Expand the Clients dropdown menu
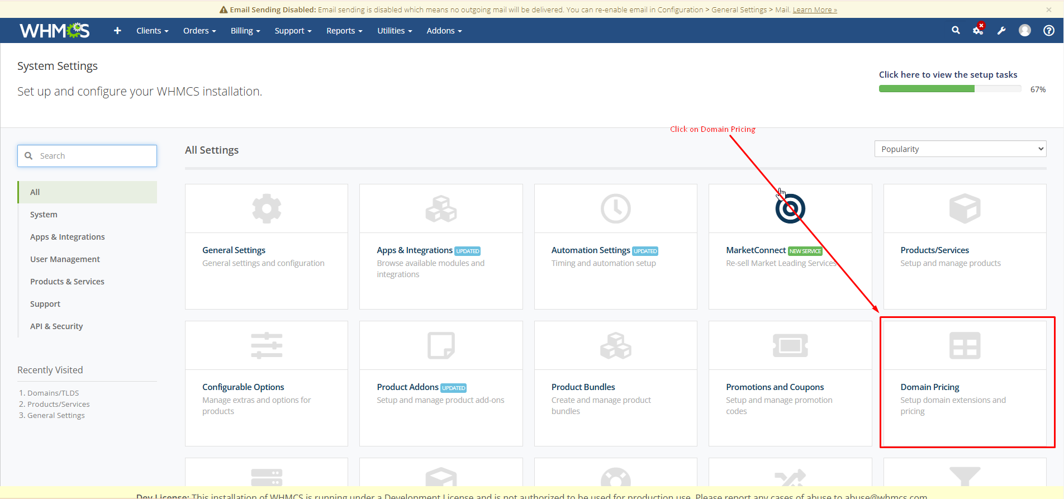This screenshot has height=499, width=1064. pyautogui.click(x=152, y=31)
